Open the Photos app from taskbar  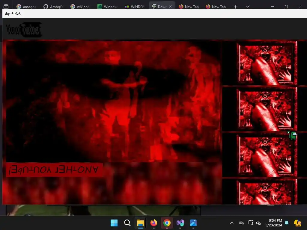tap(193, 223)
